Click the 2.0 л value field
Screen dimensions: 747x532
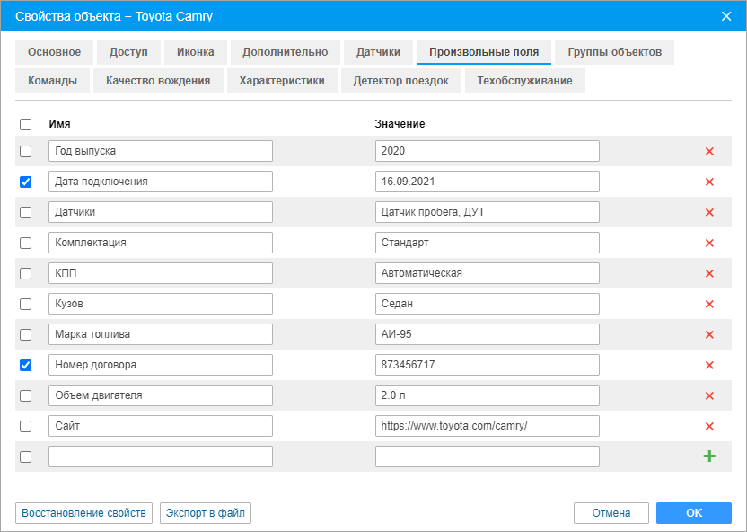tap(488, 395)
